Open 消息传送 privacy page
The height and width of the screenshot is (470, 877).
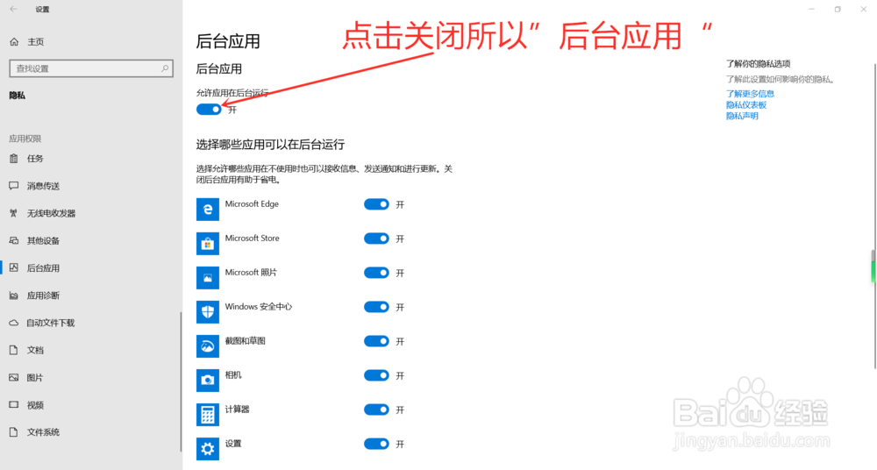[43, 186]
